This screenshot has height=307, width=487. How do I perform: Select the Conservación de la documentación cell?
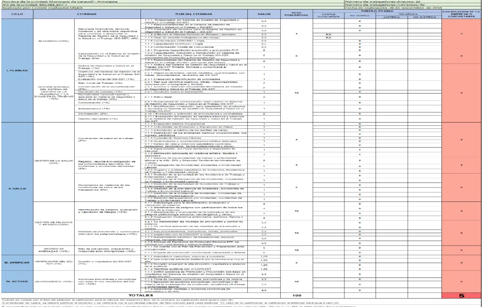coord(108,88)
